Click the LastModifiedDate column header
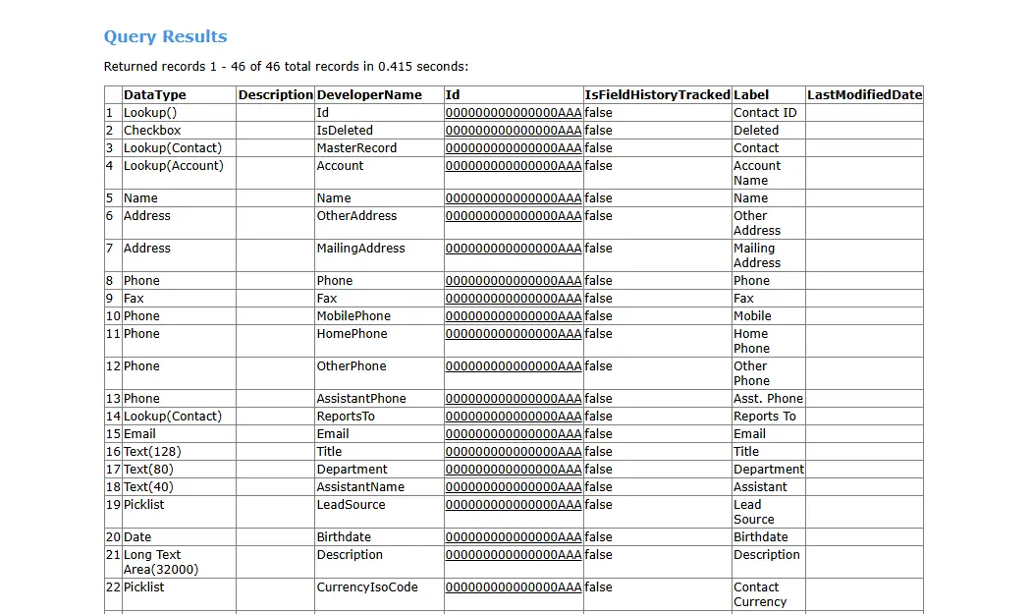 point(864,95)
